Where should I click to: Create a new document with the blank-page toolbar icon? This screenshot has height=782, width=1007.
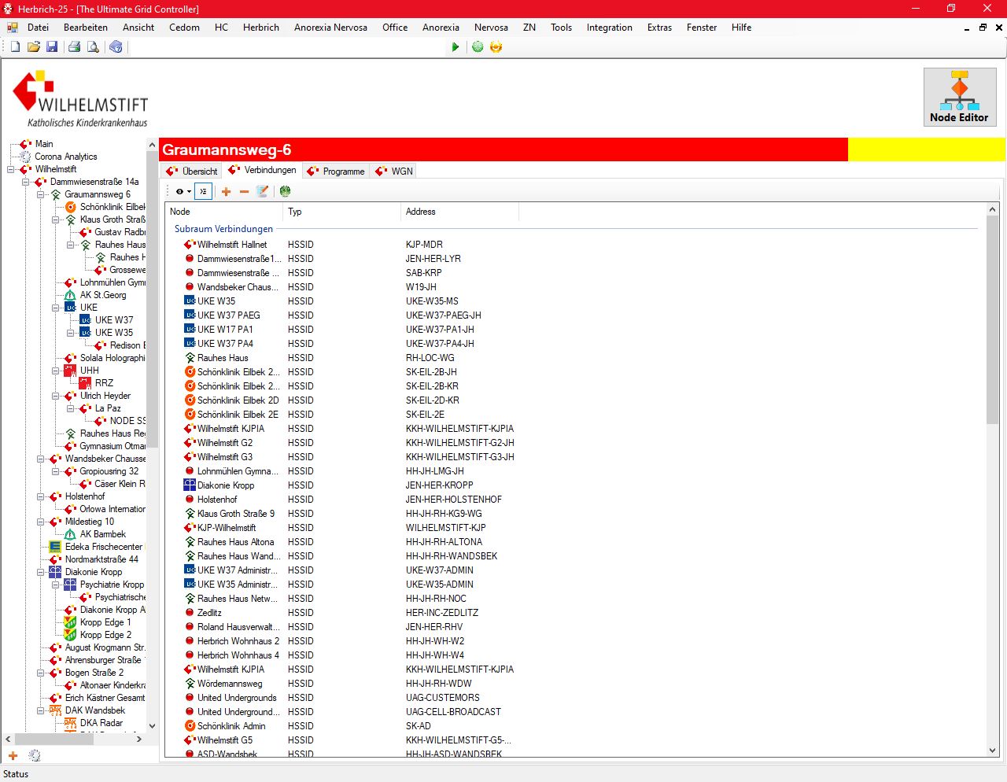click(x=15, y=47)
